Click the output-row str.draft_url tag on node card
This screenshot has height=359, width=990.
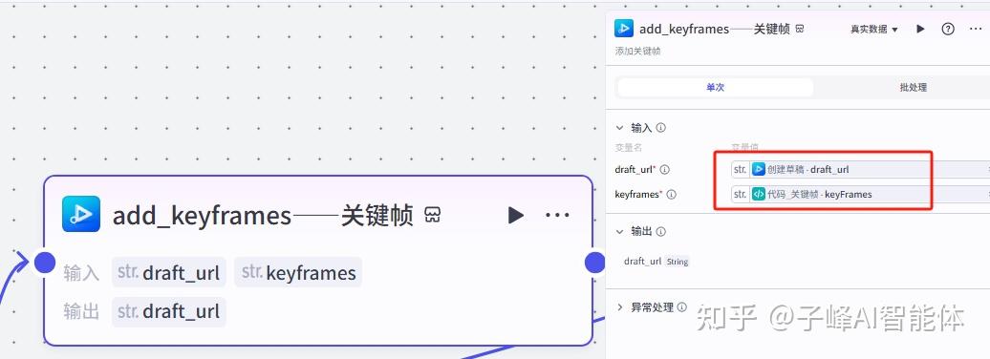pyautogui.click(x=168, y=311)
